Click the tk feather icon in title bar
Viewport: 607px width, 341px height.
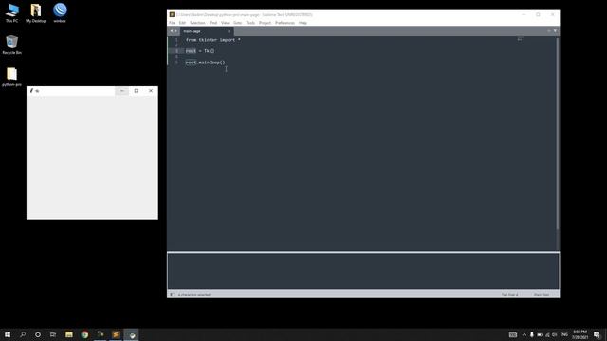tap(31, 91)
